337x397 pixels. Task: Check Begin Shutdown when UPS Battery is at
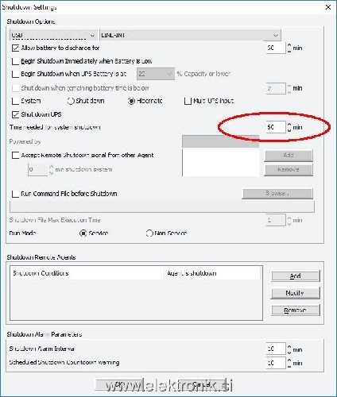point(15,74)
